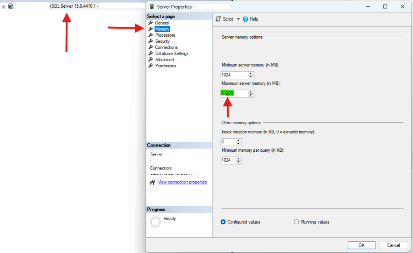Decrease the Maximum server memory value
This screenshot has width=413, height=253.
click(251, 95)
